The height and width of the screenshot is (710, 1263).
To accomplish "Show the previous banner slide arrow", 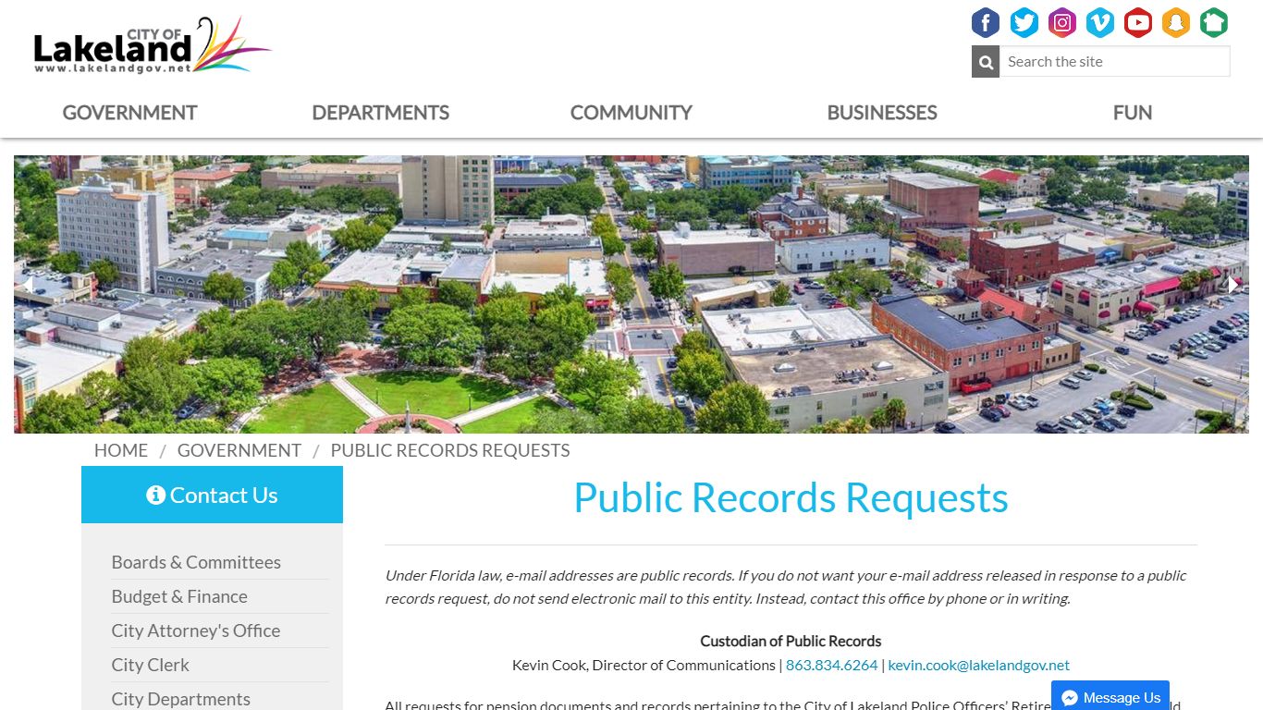I will click(x=28, y=286).
